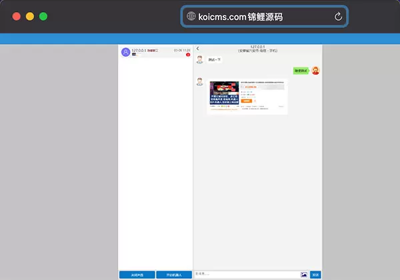400x280 pixels.
Task: Focus the message input field
Action: pyautogui.click(x=247, y=275)
